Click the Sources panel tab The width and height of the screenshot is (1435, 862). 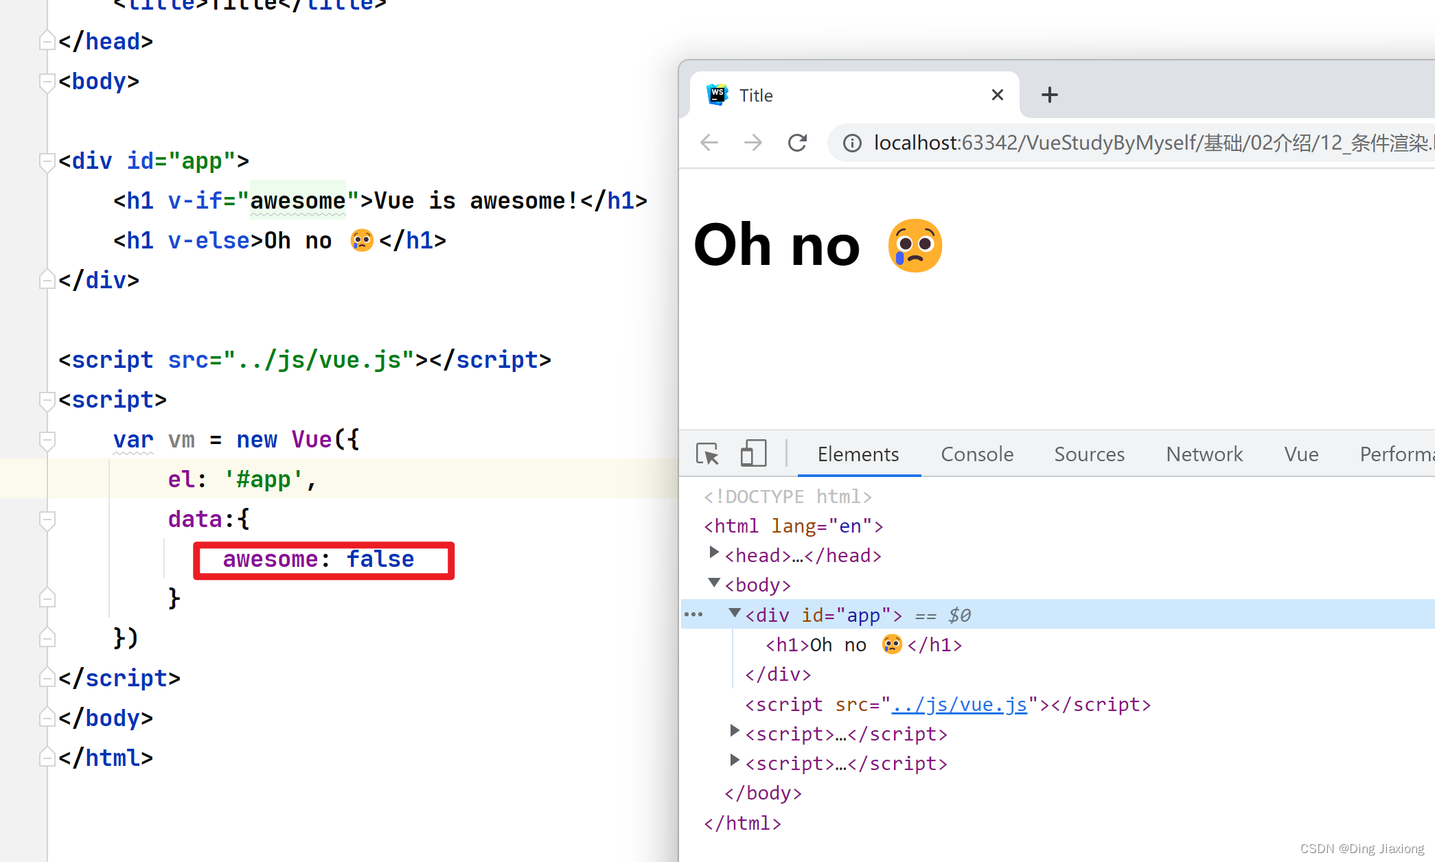[1088, 454]
